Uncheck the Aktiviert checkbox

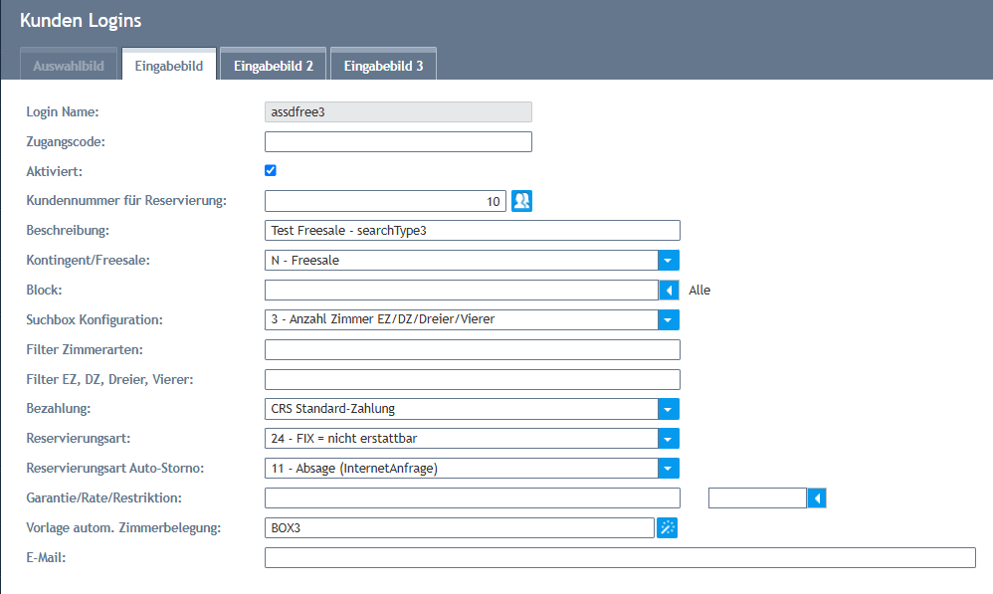(x=271, y=170)
